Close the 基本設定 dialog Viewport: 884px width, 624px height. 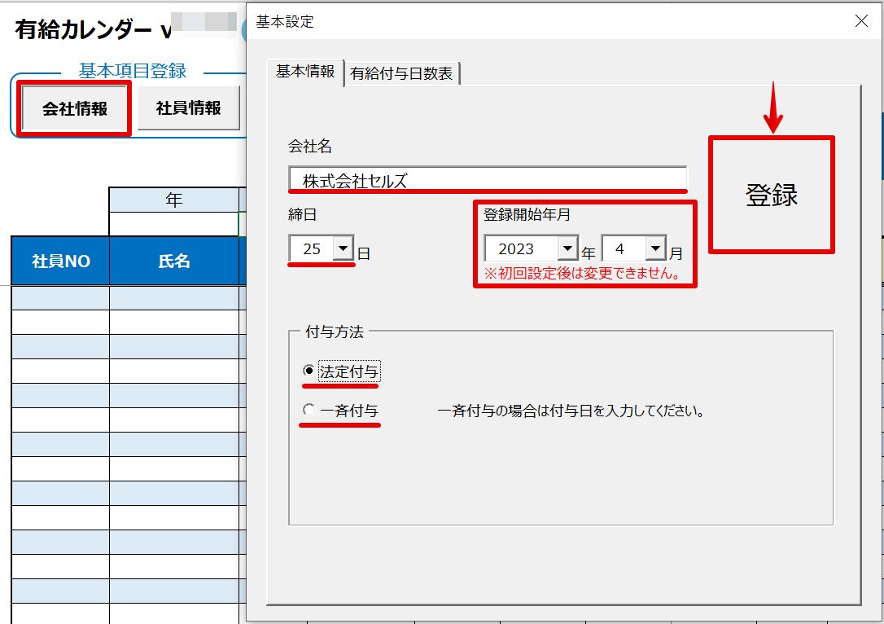[861, 21]
